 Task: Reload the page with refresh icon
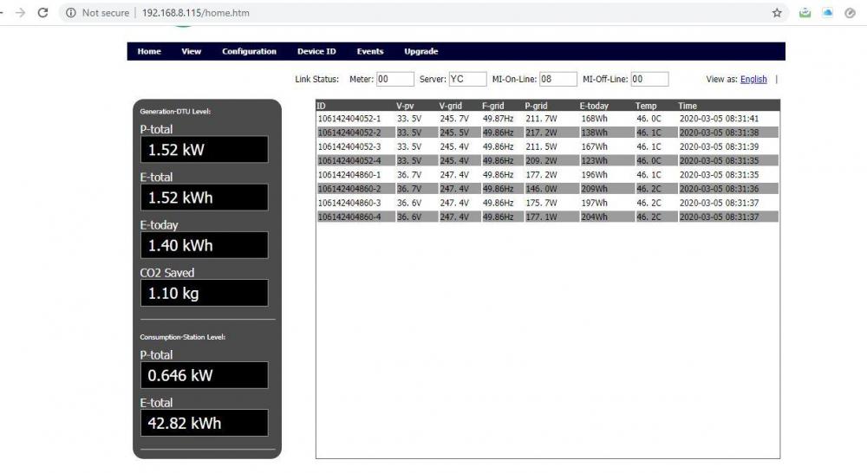click(x=42, y=13)
